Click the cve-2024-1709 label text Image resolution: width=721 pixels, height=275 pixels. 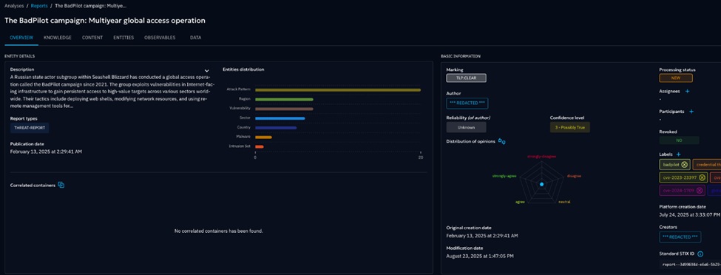click(678, 190)
